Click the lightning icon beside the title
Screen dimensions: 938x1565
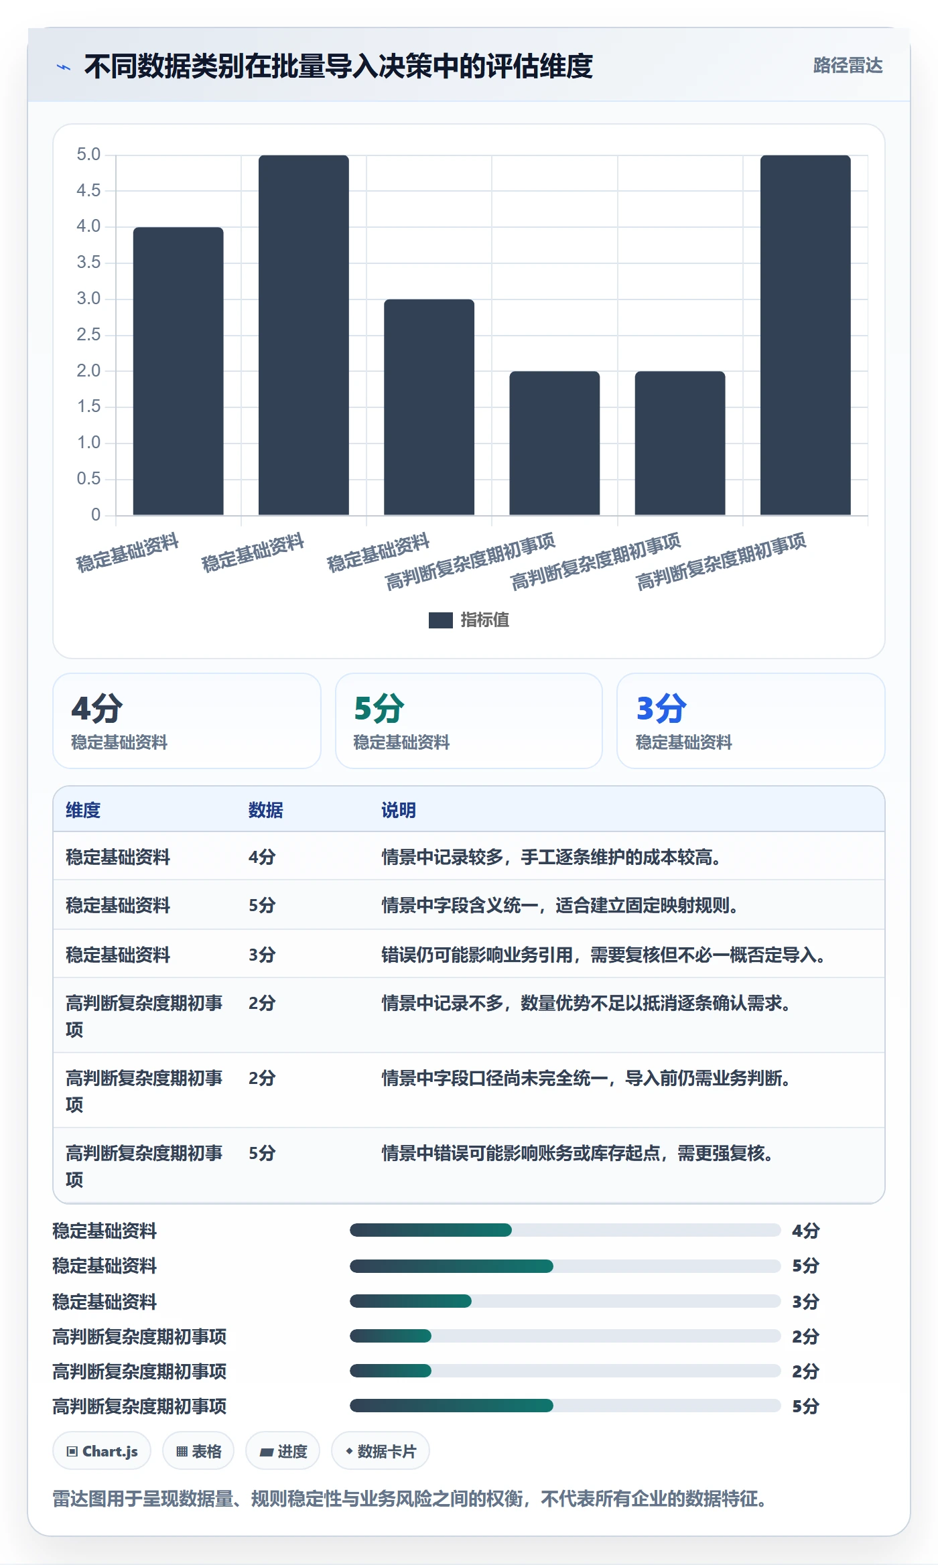[x=64, y=67]
